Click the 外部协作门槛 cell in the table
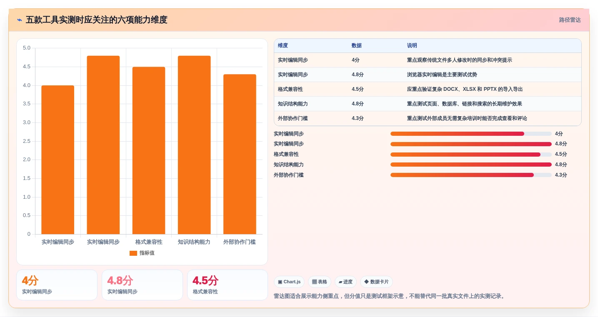598x317 pixels. (x=293, y=119)
